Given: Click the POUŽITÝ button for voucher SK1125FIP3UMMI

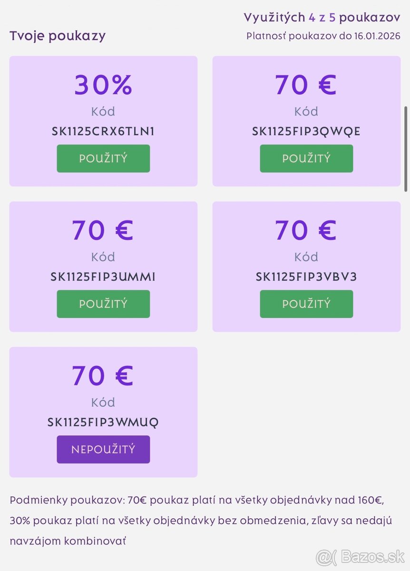Looking at the screenshot, I should pyautogui.click(x=103, y=304).
